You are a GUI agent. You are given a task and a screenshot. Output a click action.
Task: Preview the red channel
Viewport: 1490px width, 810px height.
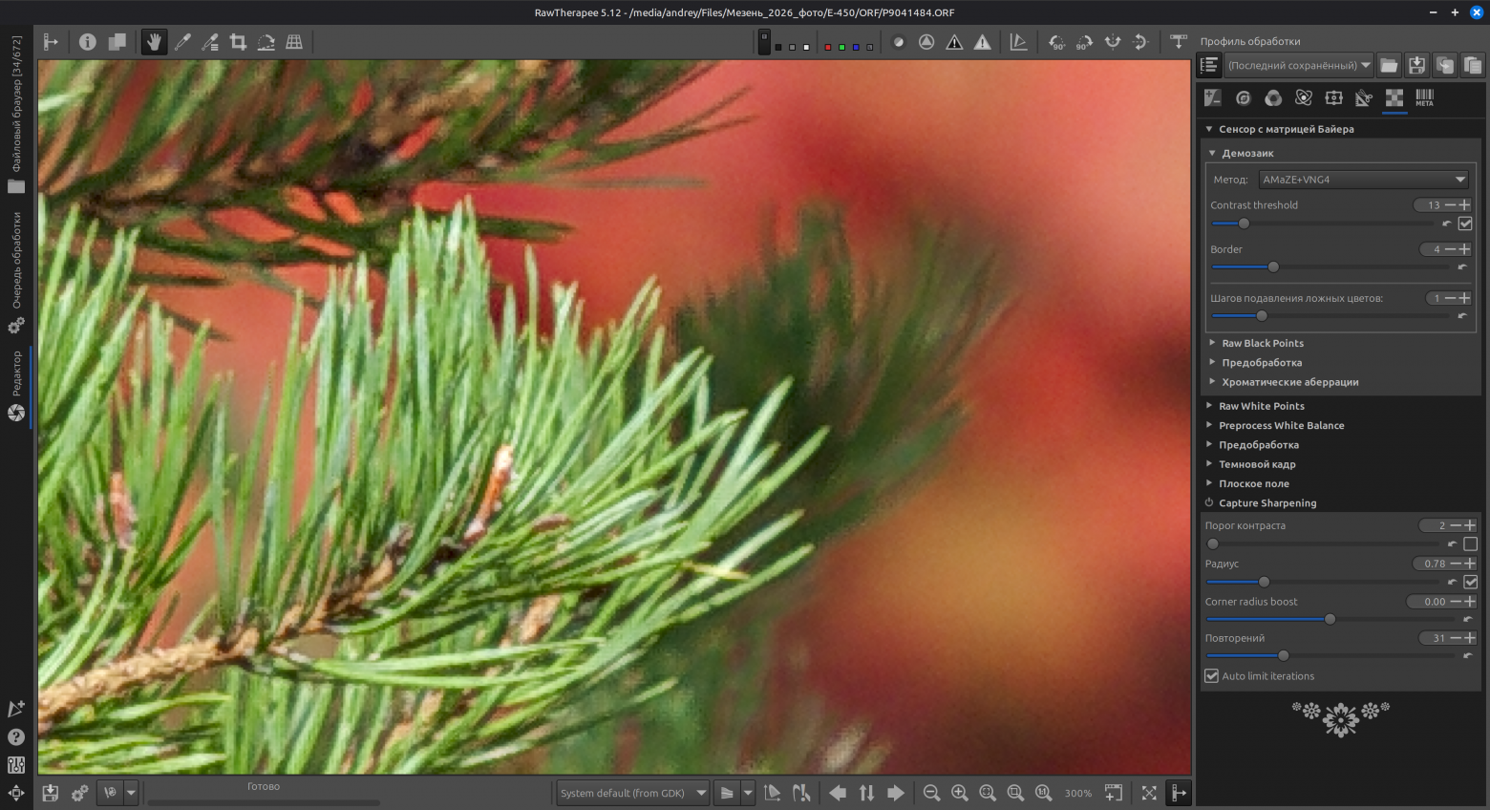click(827, 47)
